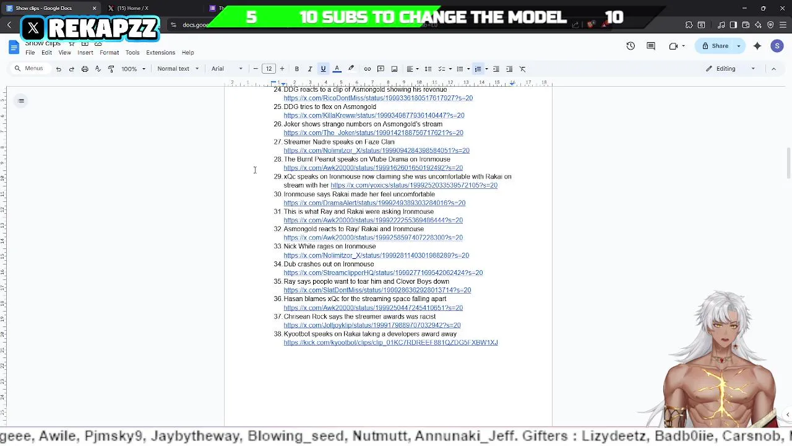Open the text alignment dropdown
Viewport: 792px width, 446px height.
(x=412, y=69)
